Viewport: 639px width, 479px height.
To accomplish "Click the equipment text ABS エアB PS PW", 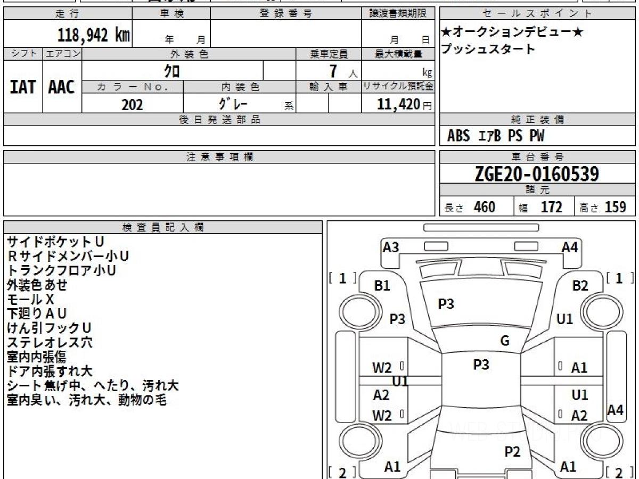I will coord(496,136).
